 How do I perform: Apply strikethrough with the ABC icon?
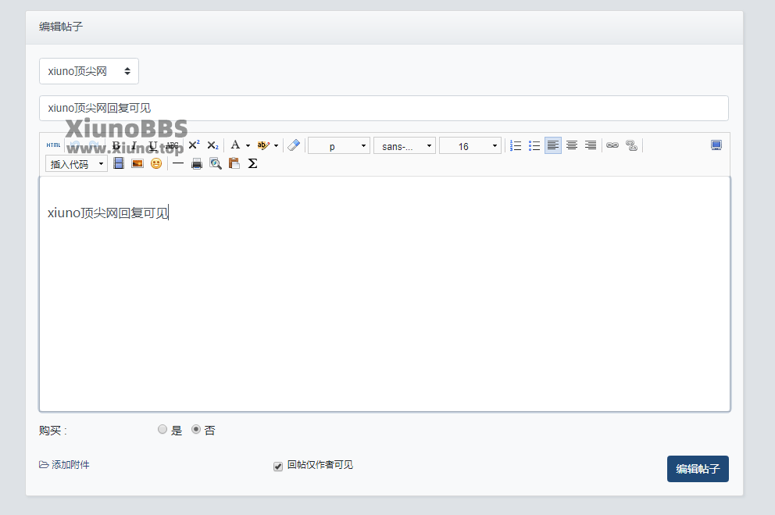(172, 146)
